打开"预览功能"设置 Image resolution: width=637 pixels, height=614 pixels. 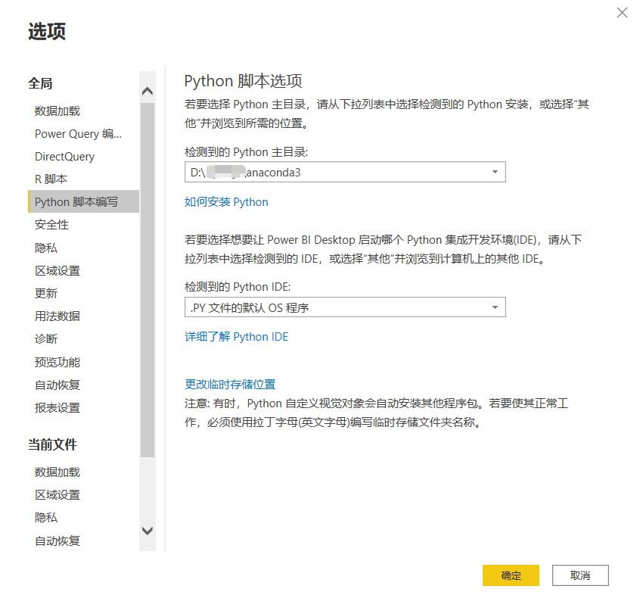(x=56, y=362)
